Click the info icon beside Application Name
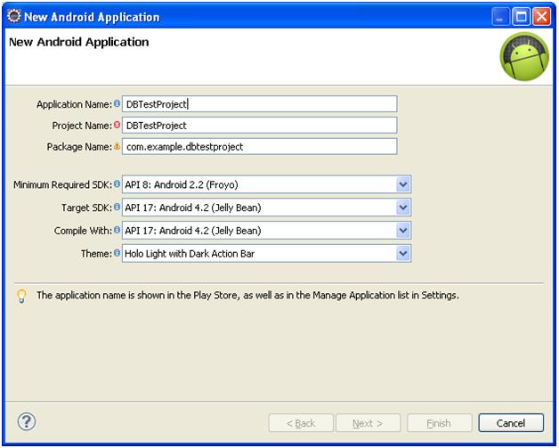The height and width of the screenshot is (448, 559). (117, 103)
